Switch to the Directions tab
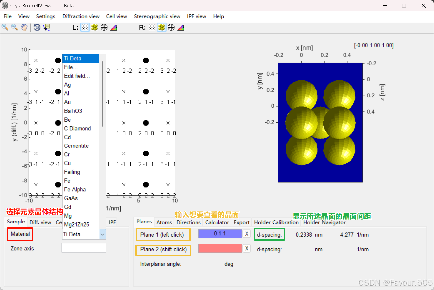 pos(189,222)
